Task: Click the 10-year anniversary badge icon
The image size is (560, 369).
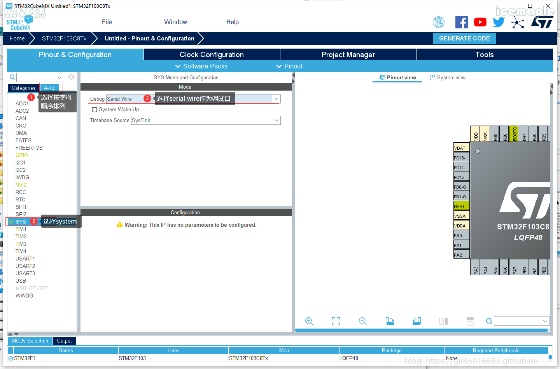Action: point(439,22)
